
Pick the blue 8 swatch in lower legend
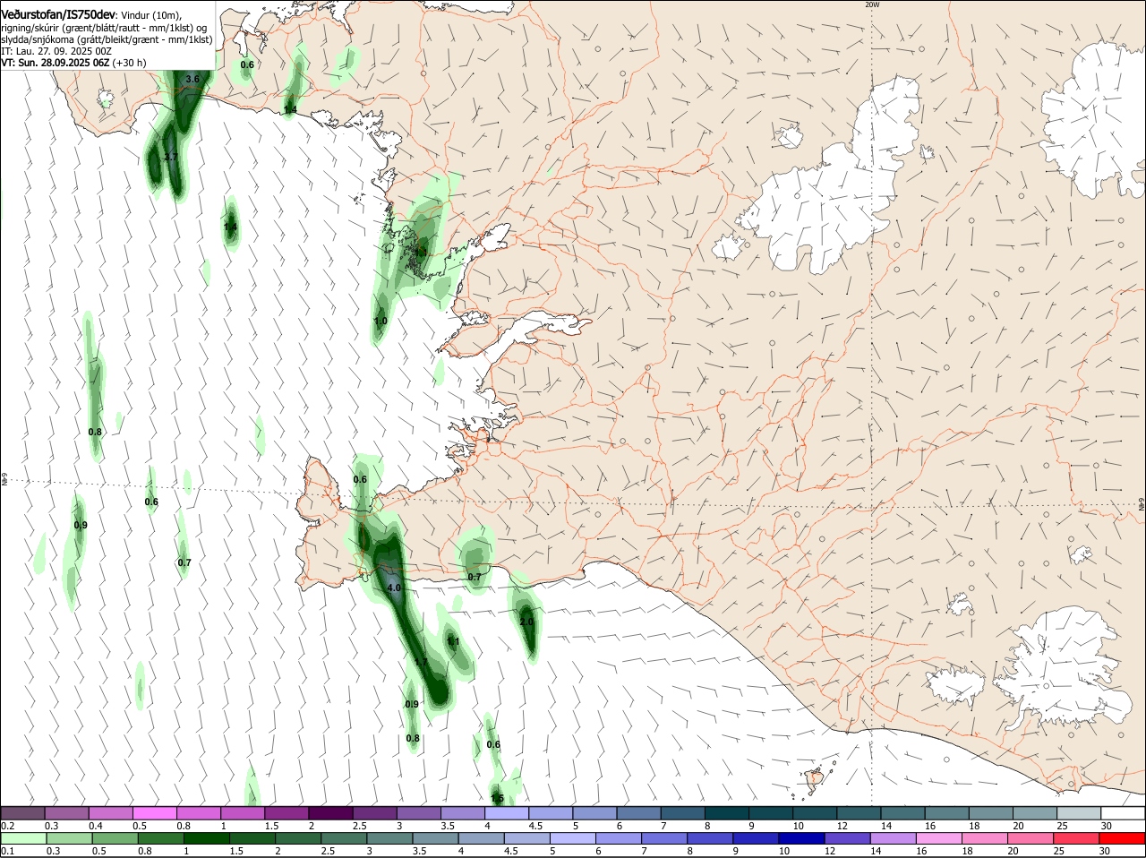[x=709, y=838]
